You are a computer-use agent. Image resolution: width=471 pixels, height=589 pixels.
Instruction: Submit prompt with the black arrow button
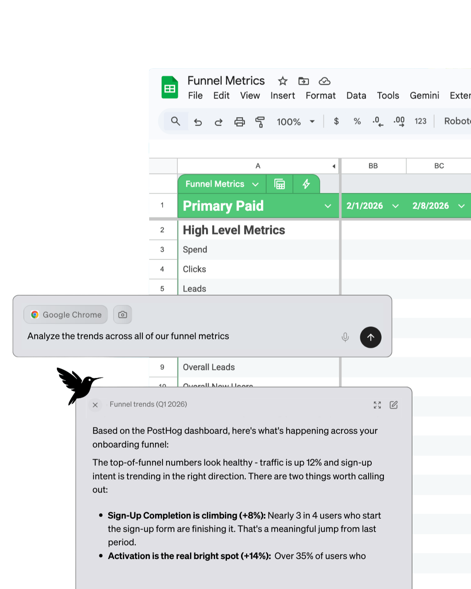pyautogui.click(x=371, y=337)
